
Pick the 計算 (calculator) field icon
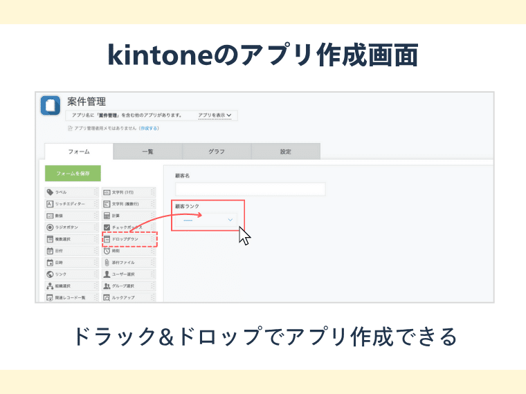coord(107,216)
